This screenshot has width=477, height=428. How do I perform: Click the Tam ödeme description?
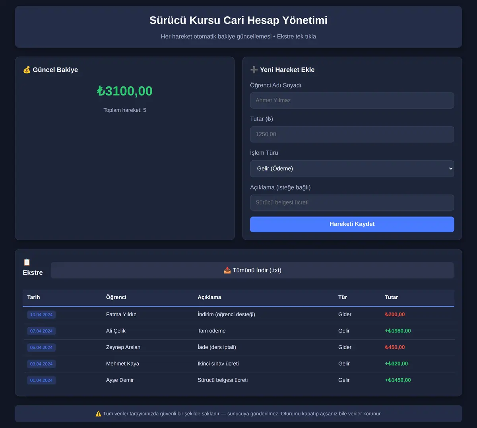point(211,331)
